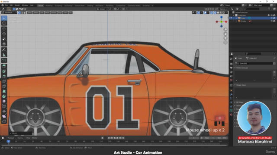Click the Add menu in viewport header

(42, 12)
